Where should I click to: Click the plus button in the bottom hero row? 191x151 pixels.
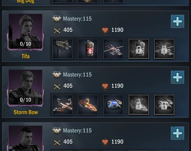point(177,133)
